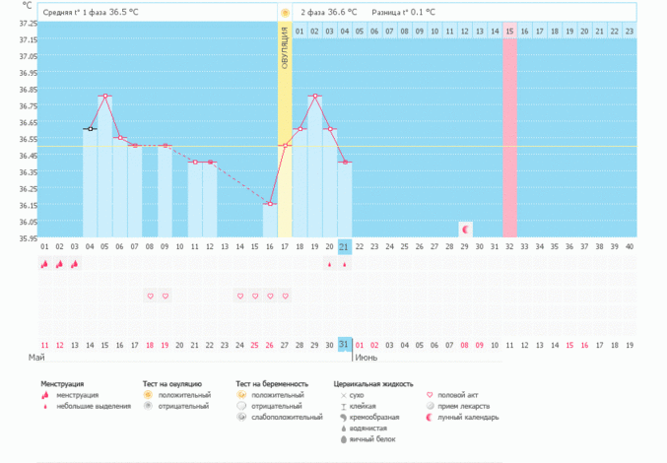
Task: Click the temperature point on cycle day 05
Action: pyautogui.click(x=104, y=96)
